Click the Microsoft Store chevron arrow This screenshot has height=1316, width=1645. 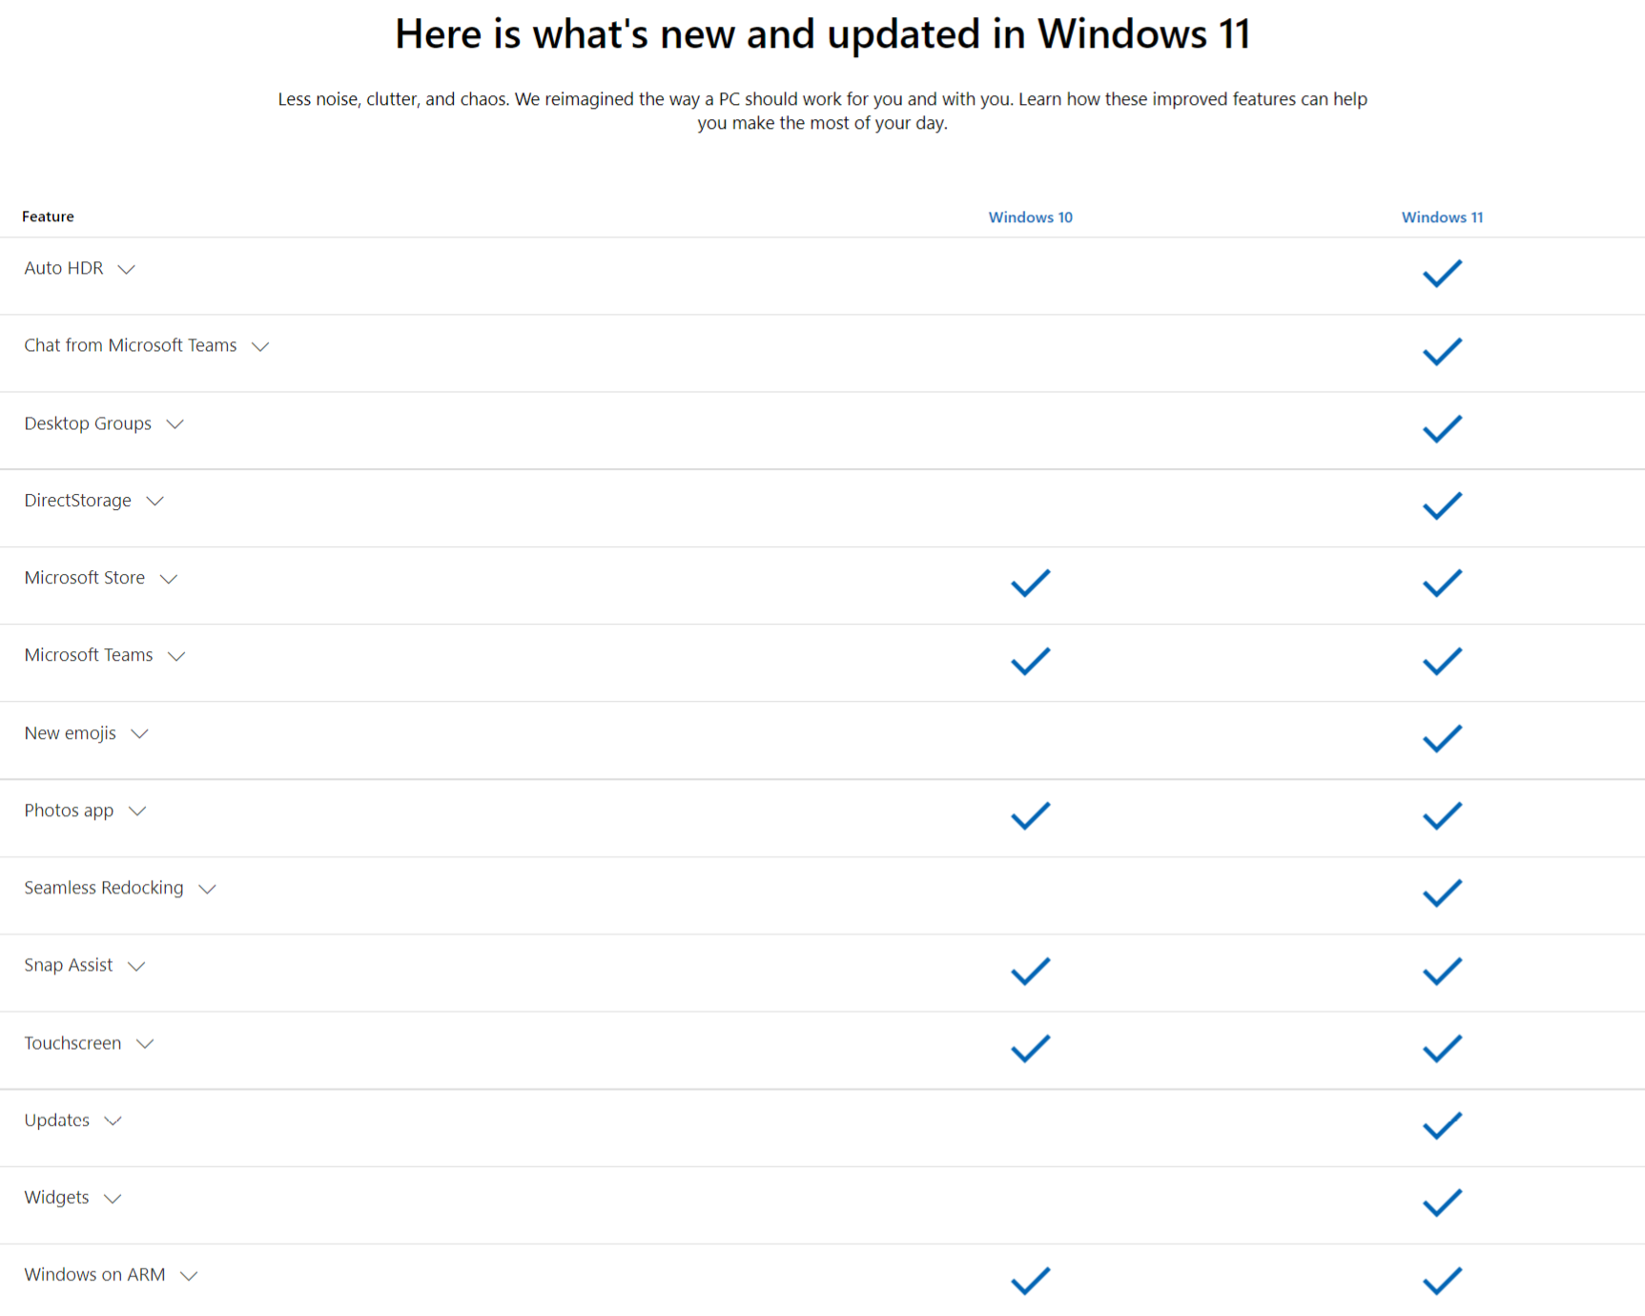(x=169, y=579)
